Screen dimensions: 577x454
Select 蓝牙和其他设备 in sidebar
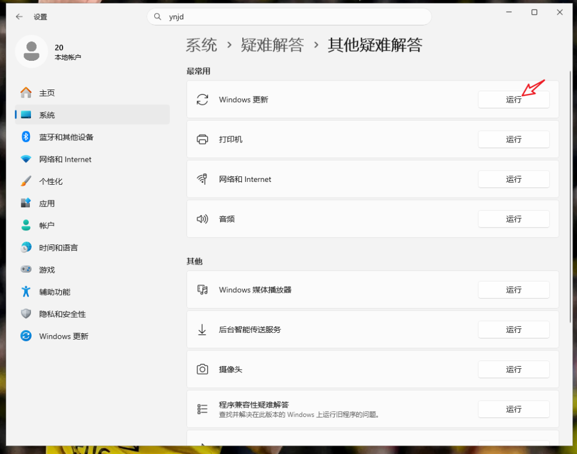[x=92, y=137]
